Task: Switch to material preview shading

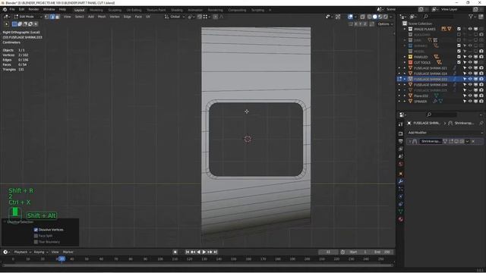Action: [380, 17]
